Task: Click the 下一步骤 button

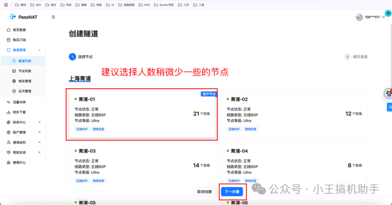Action: tap(231, 191)
